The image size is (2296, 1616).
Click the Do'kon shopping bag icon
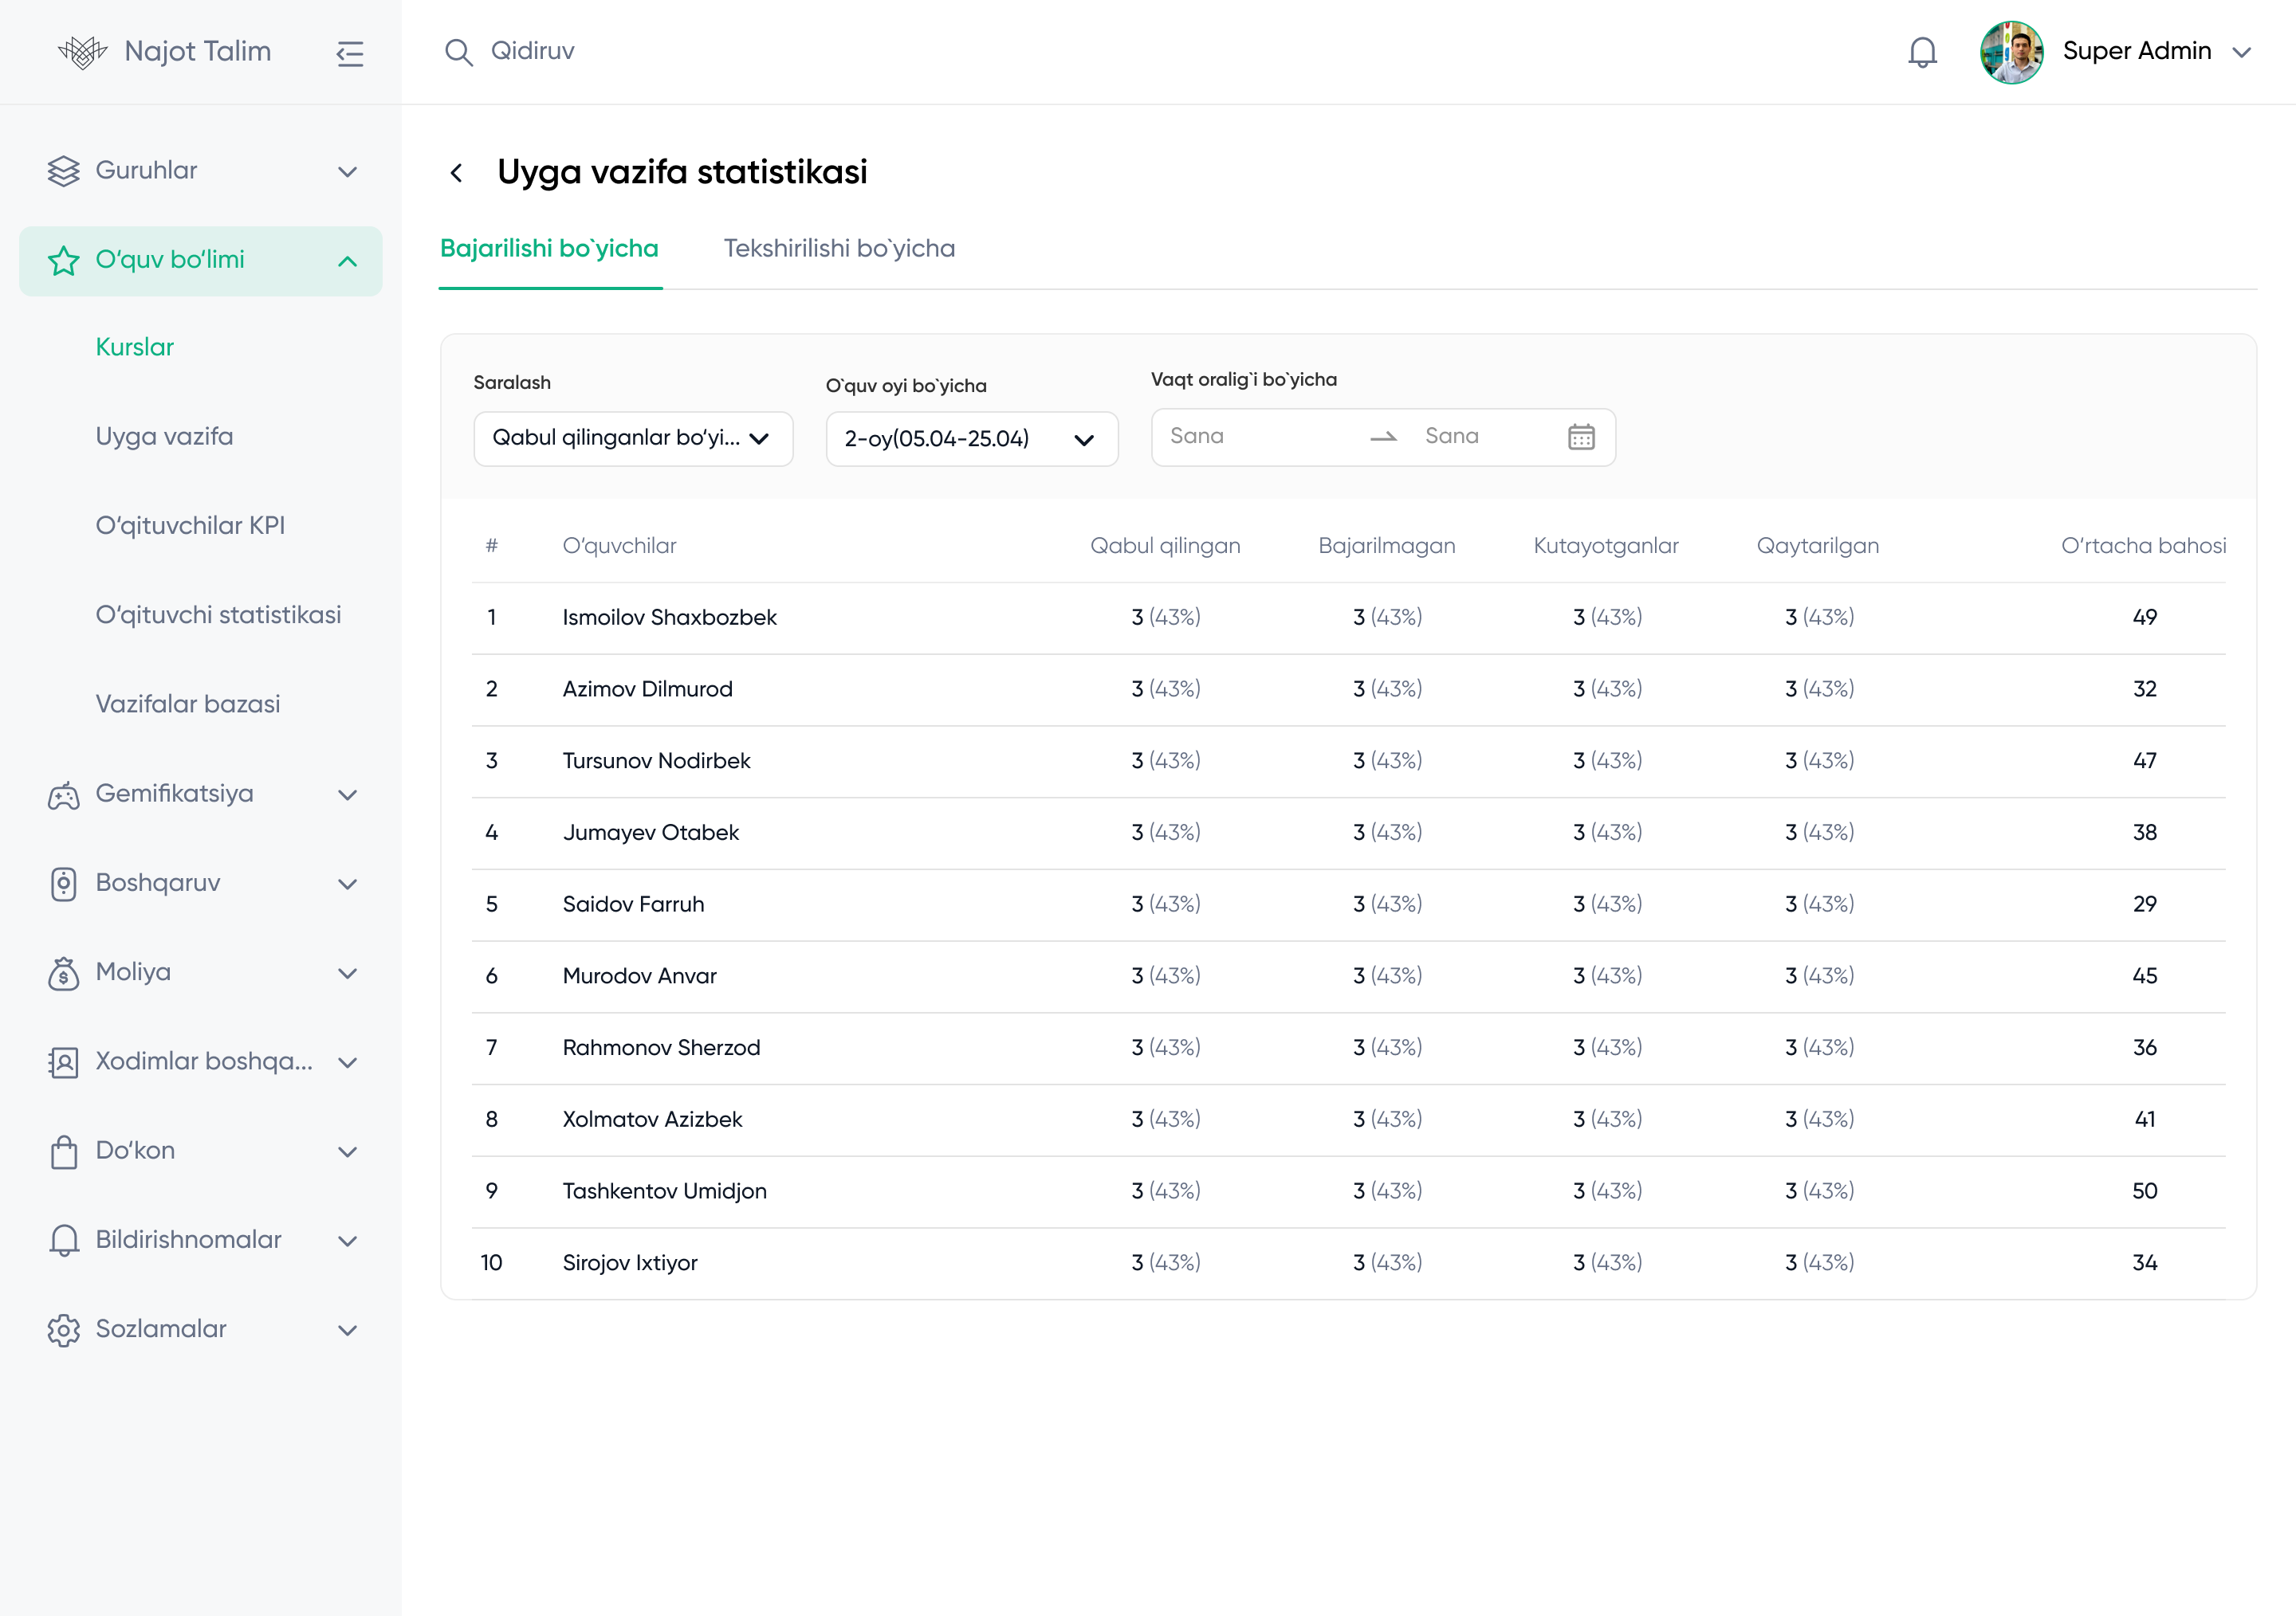pyautogui.click(x=63, y=1152)
